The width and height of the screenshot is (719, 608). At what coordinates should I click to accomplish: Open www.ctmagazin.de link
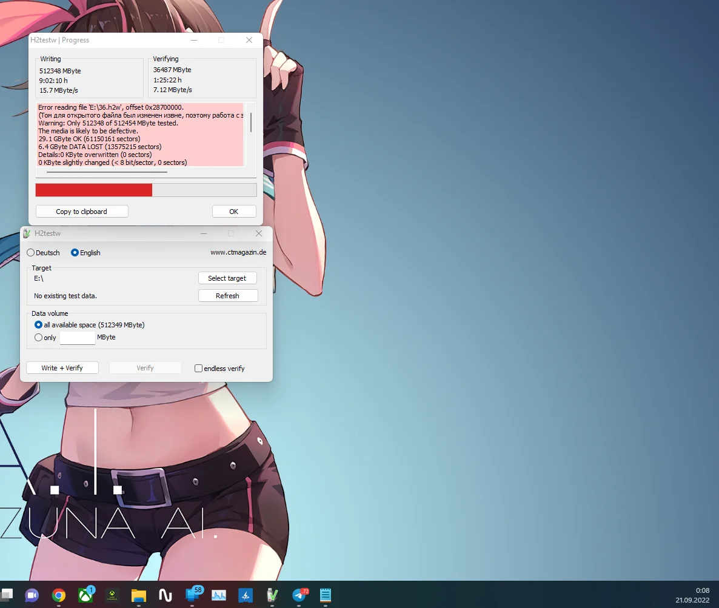[x=238, y=252]
